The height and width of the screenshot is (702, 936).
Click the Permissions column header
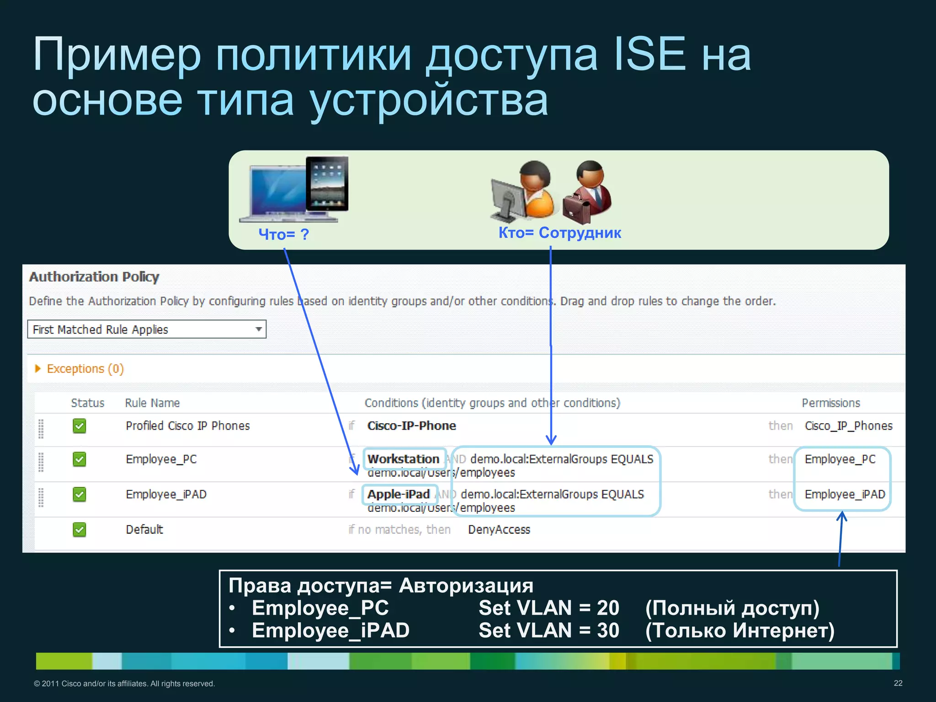[831, 403]
